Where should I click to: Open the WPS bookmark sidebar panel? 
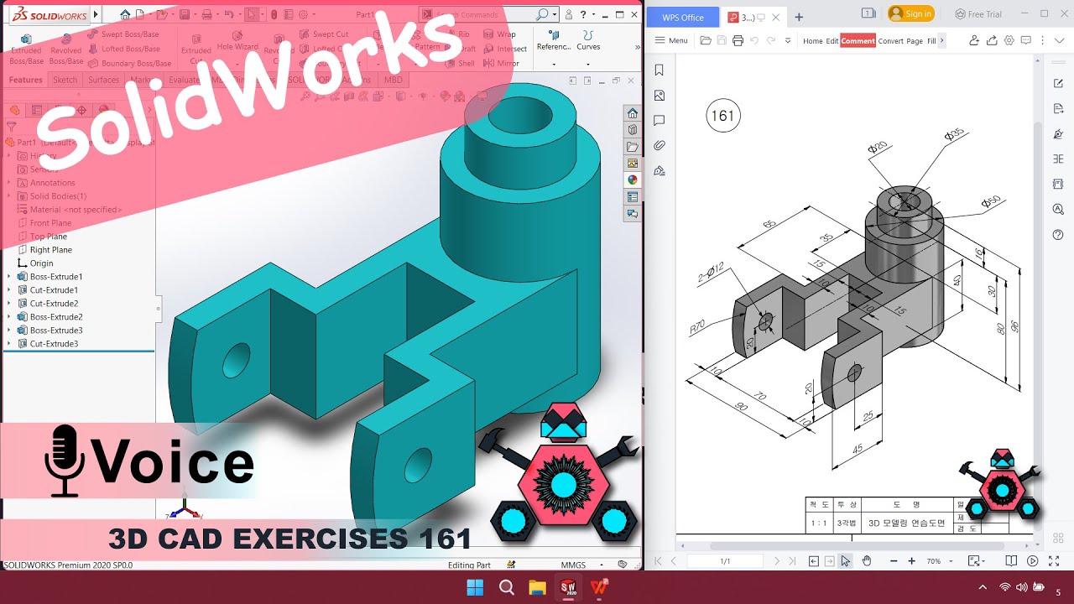(660, 70)
